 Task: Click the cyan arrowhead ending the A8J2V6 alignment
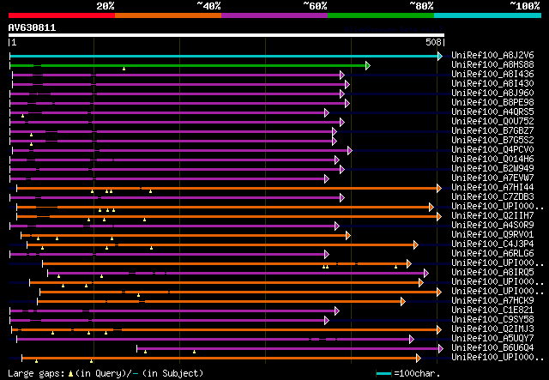point(440,56)
